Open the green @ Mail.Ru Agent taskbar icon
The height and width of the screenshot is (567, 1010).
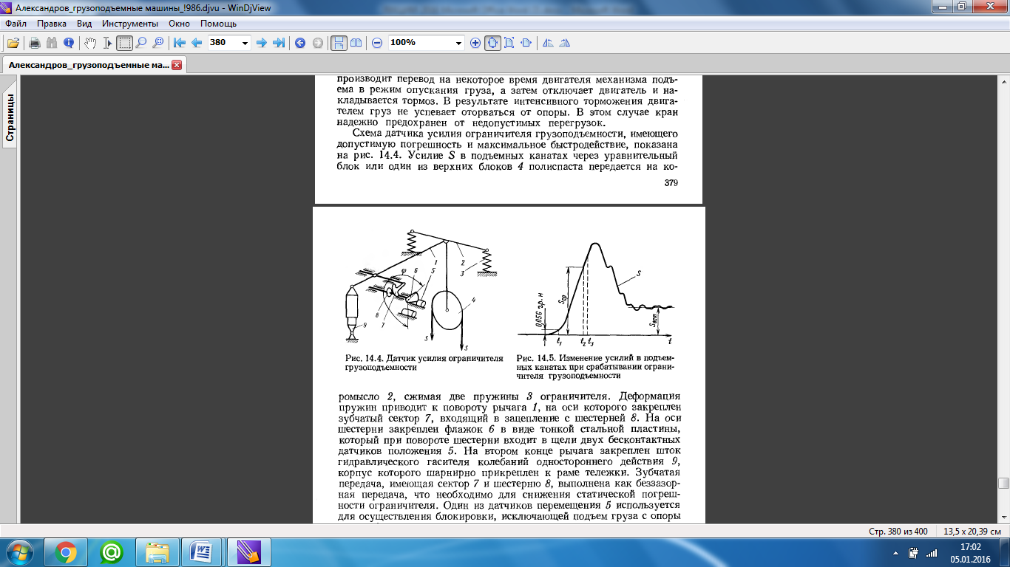pos(112,551)
